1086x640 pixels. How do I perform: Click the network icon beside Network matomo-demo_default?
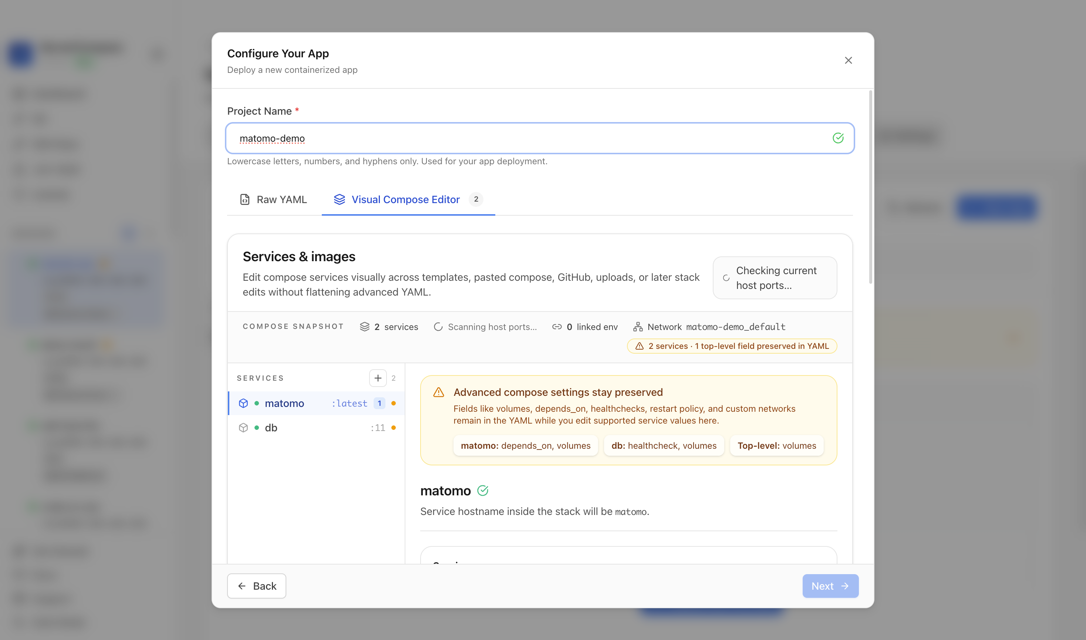(638, 326)
